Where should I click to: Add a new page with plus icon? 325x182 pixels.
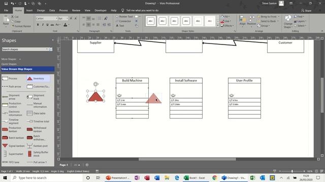[x=87, y=165]
